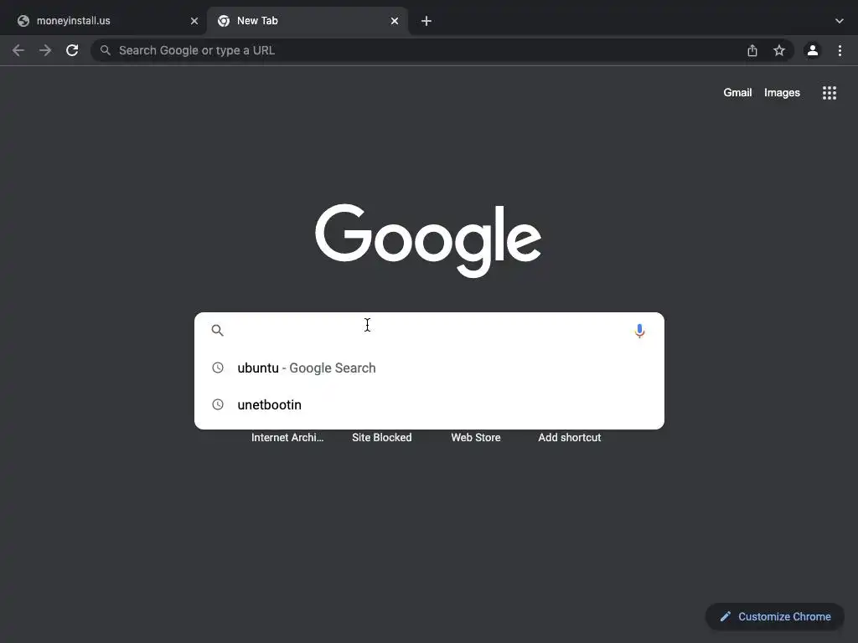Screen dimensions: 858x643
Task: Open the Google apps grid
Action: pos(830,93)
